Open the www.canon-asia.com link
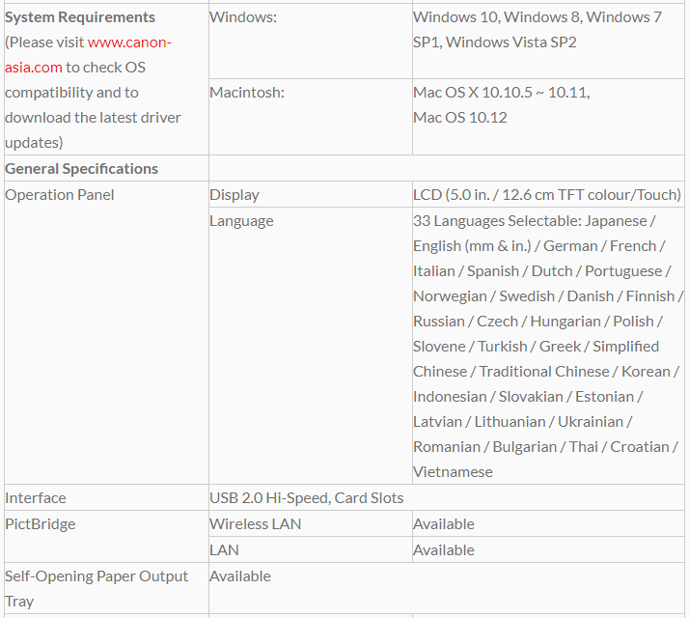689x618 pixels. click(x=129, y=42)
